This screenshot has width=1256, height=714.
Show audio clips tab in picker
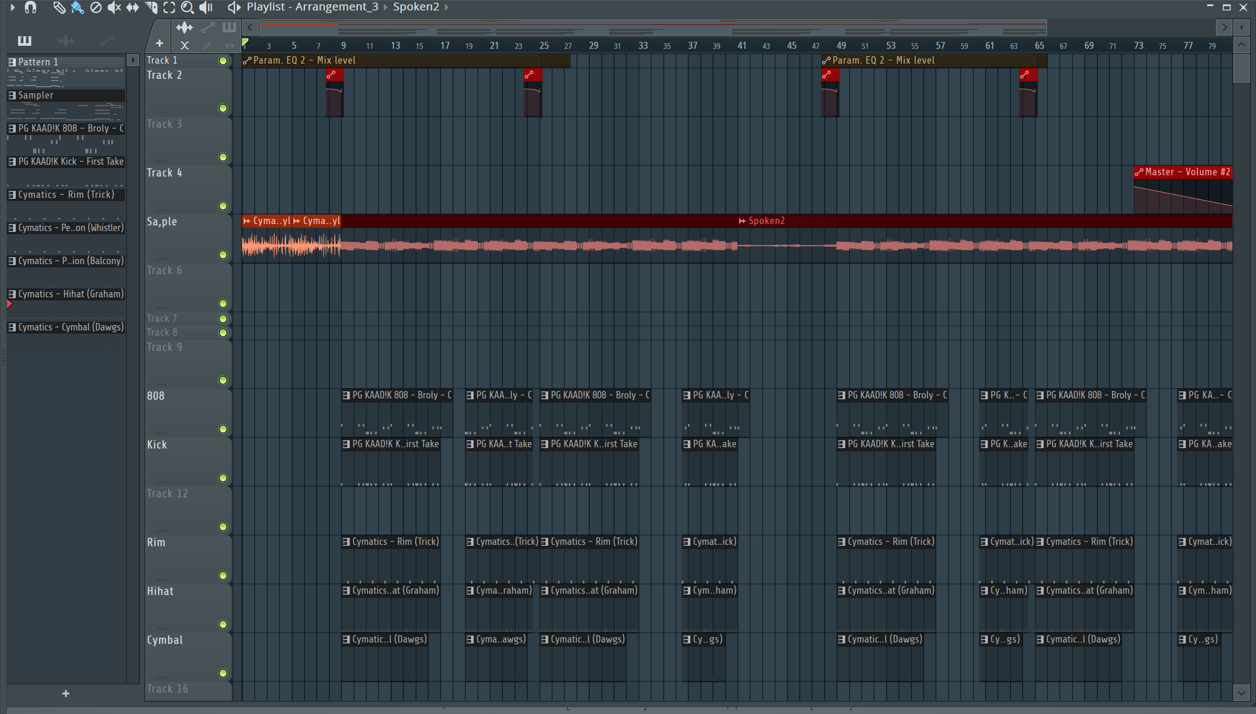tap(65, 41)
